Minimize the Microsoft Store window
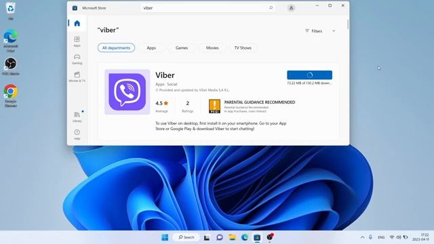The image size is (434, 244). (x=317, y=5)
